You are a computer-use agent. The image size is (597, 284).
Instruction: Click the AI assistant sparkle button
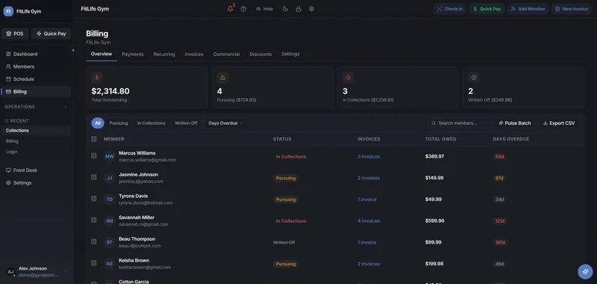click(585, 272)
